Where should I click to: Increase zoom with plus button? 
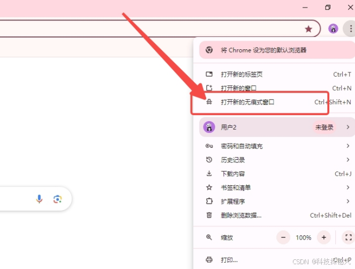(324, 237)
